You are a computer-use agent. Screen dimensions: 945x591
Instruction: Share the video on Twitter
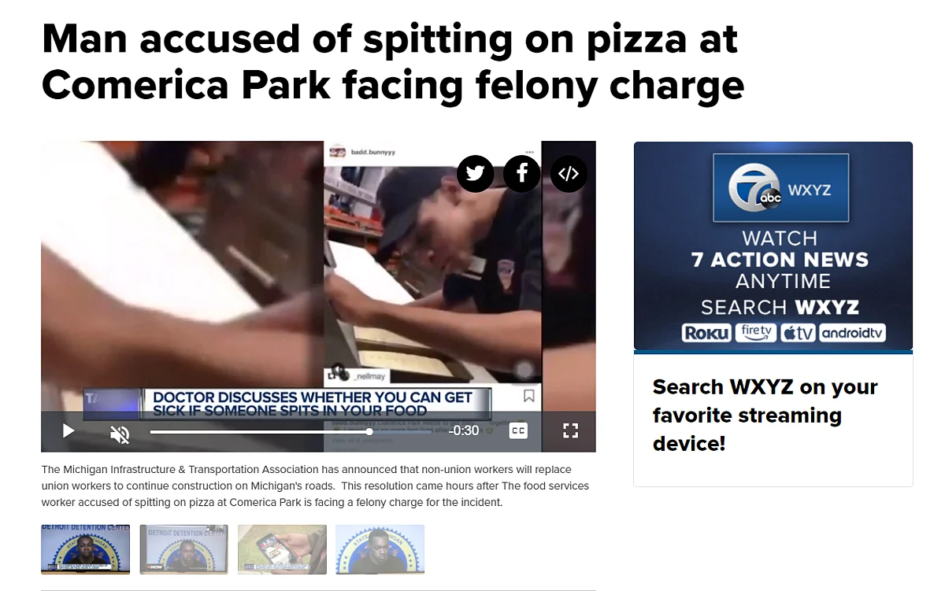pos(475,173)
